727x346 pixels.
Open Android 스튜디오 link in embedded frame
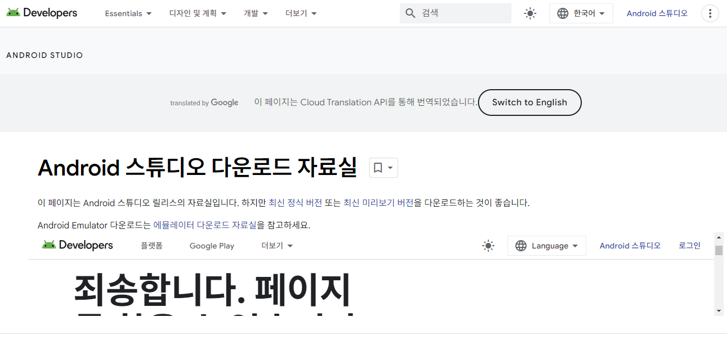(x=630, y=246)
